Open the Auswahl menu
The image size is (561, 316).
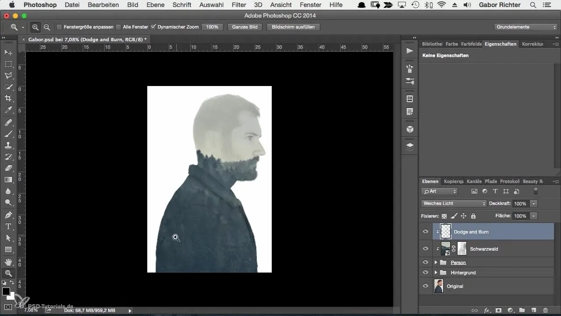tap(211, 5)
